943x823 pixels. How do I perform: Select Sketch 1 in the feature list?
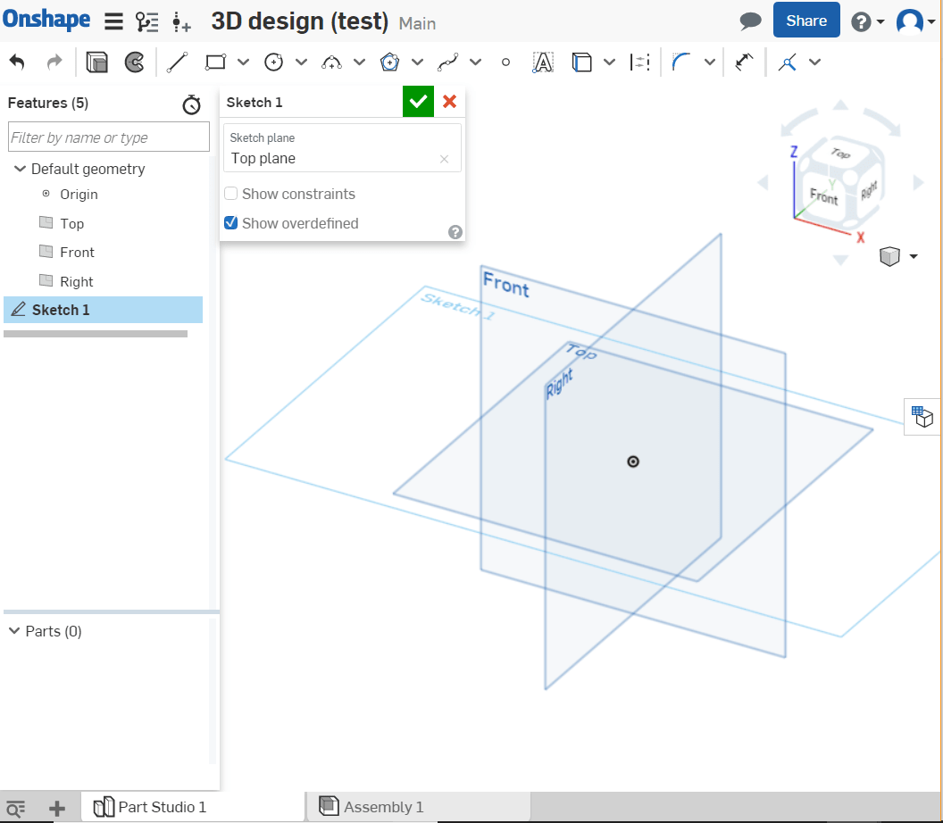tap(104, 310)
